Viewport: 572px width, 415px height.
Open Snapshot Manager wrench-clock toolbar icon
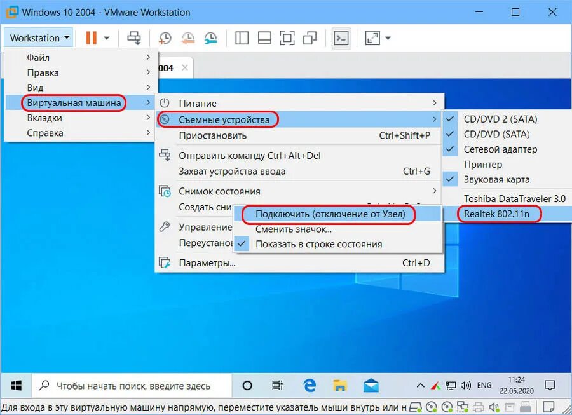pyautogui.click(x=211, y=38)
